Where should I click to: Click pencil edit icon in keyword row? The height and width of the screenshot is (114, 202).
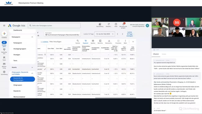pyautogui.click(x=45, y=69)
